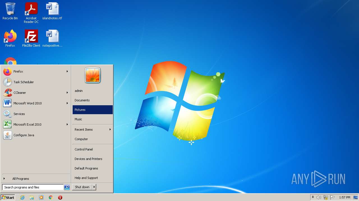
Task: Expand the Recent Items submenu arrow
Action: point(110,130)
